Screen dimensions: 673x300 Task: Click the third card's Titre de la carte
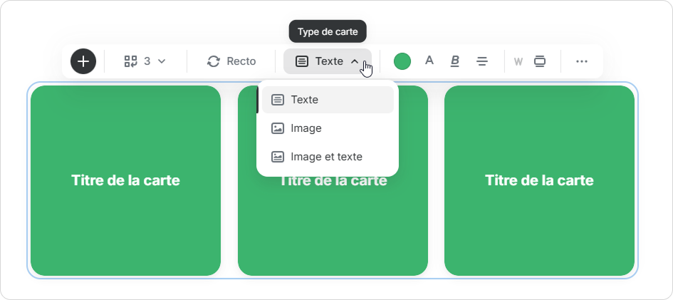tap(539, 180)
